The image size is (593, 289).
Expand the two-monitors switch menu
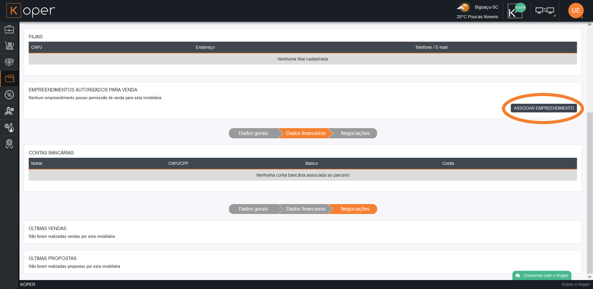tap(545, 11)
